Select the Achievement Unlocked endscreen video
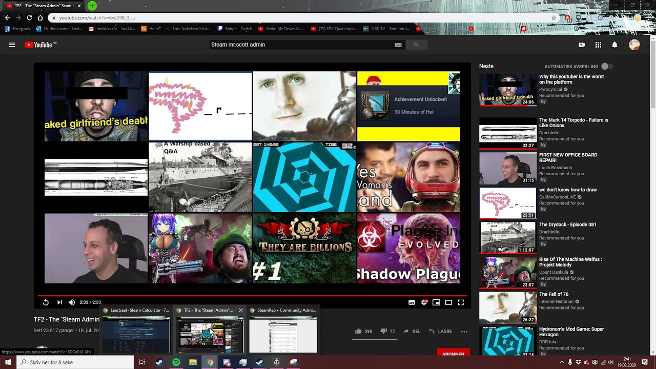This screenshot has height=369, width=656. (x=408, y=106)
